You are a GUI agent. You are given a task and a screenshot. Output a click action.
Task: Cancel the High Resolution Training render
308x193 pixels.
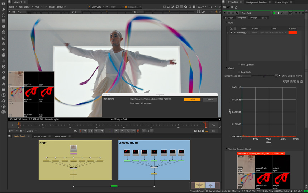click(x=210, y=99)
